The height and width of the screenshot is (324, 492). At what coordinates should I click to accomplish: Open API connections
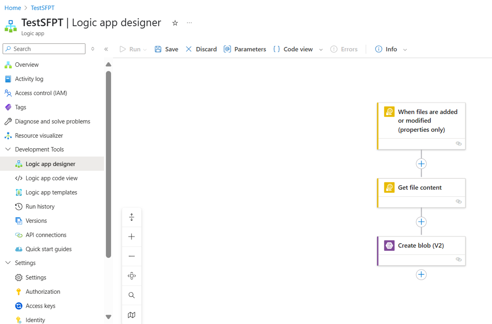pos(46,235)
